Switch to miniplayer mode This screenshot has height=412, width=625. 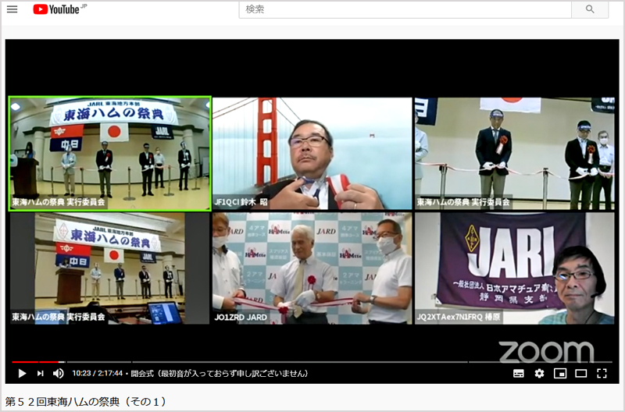560,374
